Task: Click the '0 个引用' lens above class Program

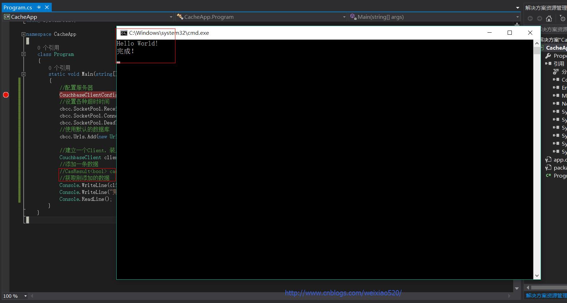Action: coord(48,48)
